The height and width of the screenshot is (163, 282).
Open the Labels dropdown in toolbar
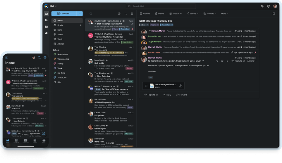192,14
